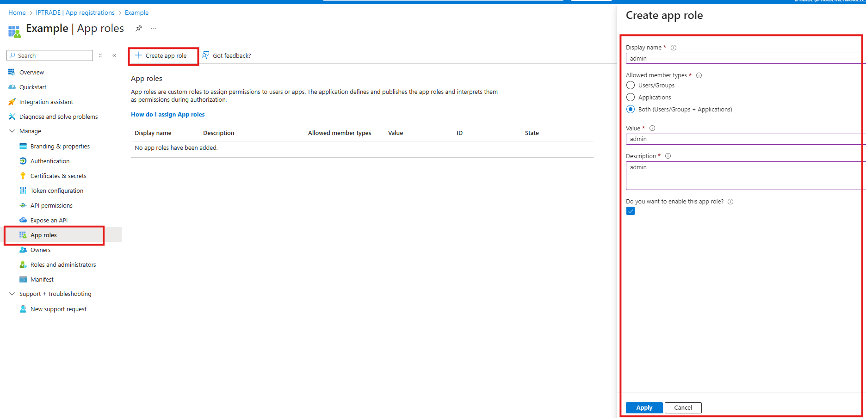Click the Display name input field

click(746, 58)
